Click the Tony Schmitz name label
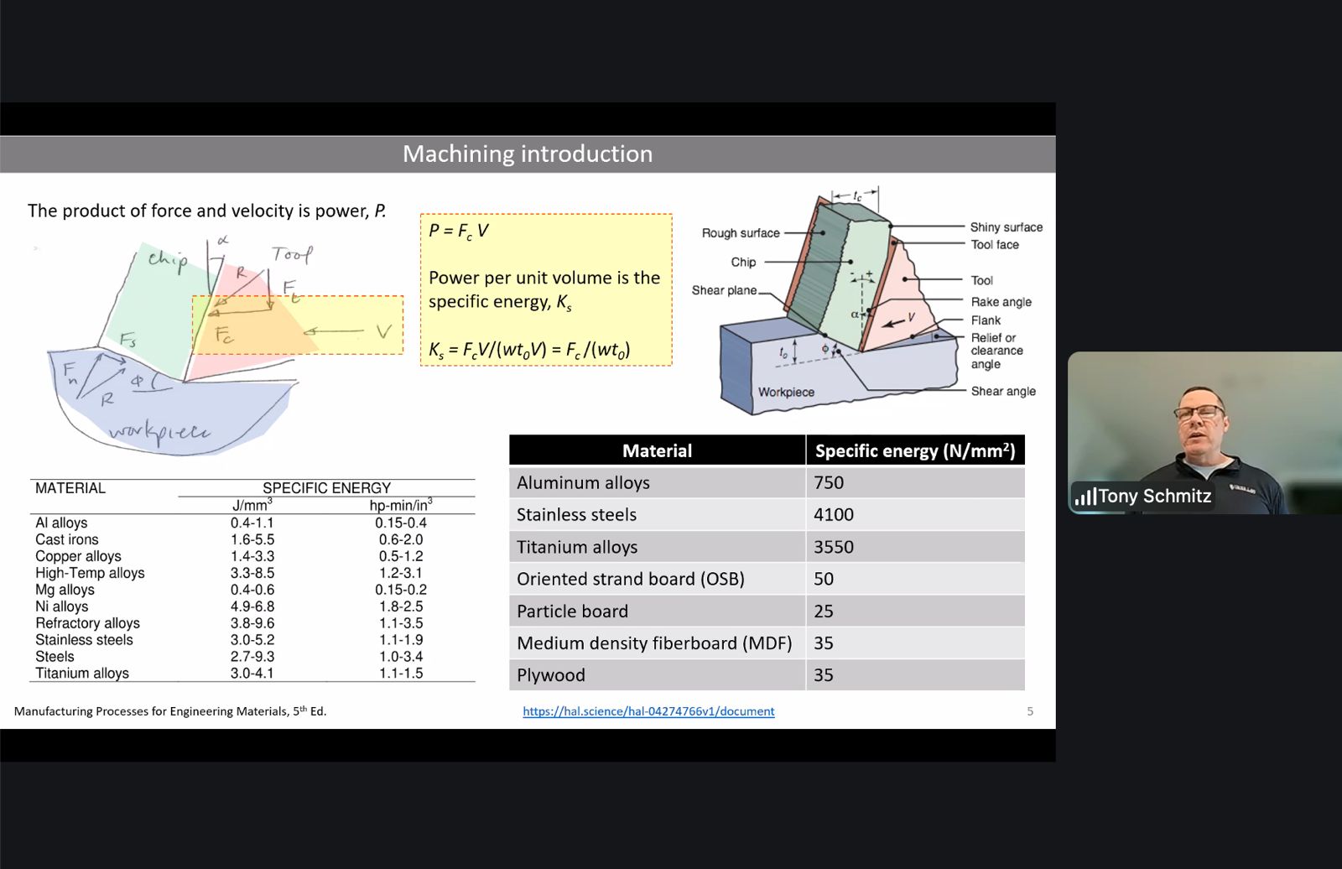This screenshot has height=869, width=1342. tap(1154, 497)
